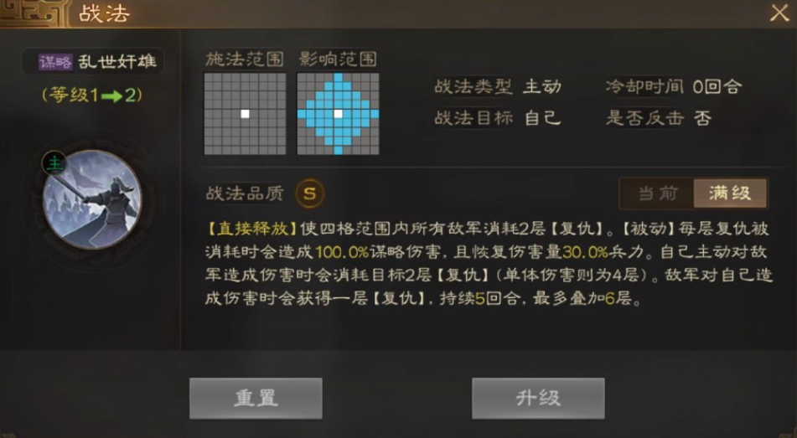The height and width of the screenshot is (438, 797).
Task: Click the 战法目标 自己 field
Action: pyautogui.click(x=498, y=118)
